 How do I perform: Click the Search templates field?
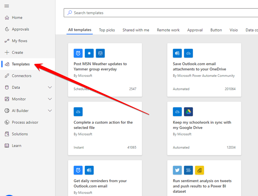tap(161, 13)
